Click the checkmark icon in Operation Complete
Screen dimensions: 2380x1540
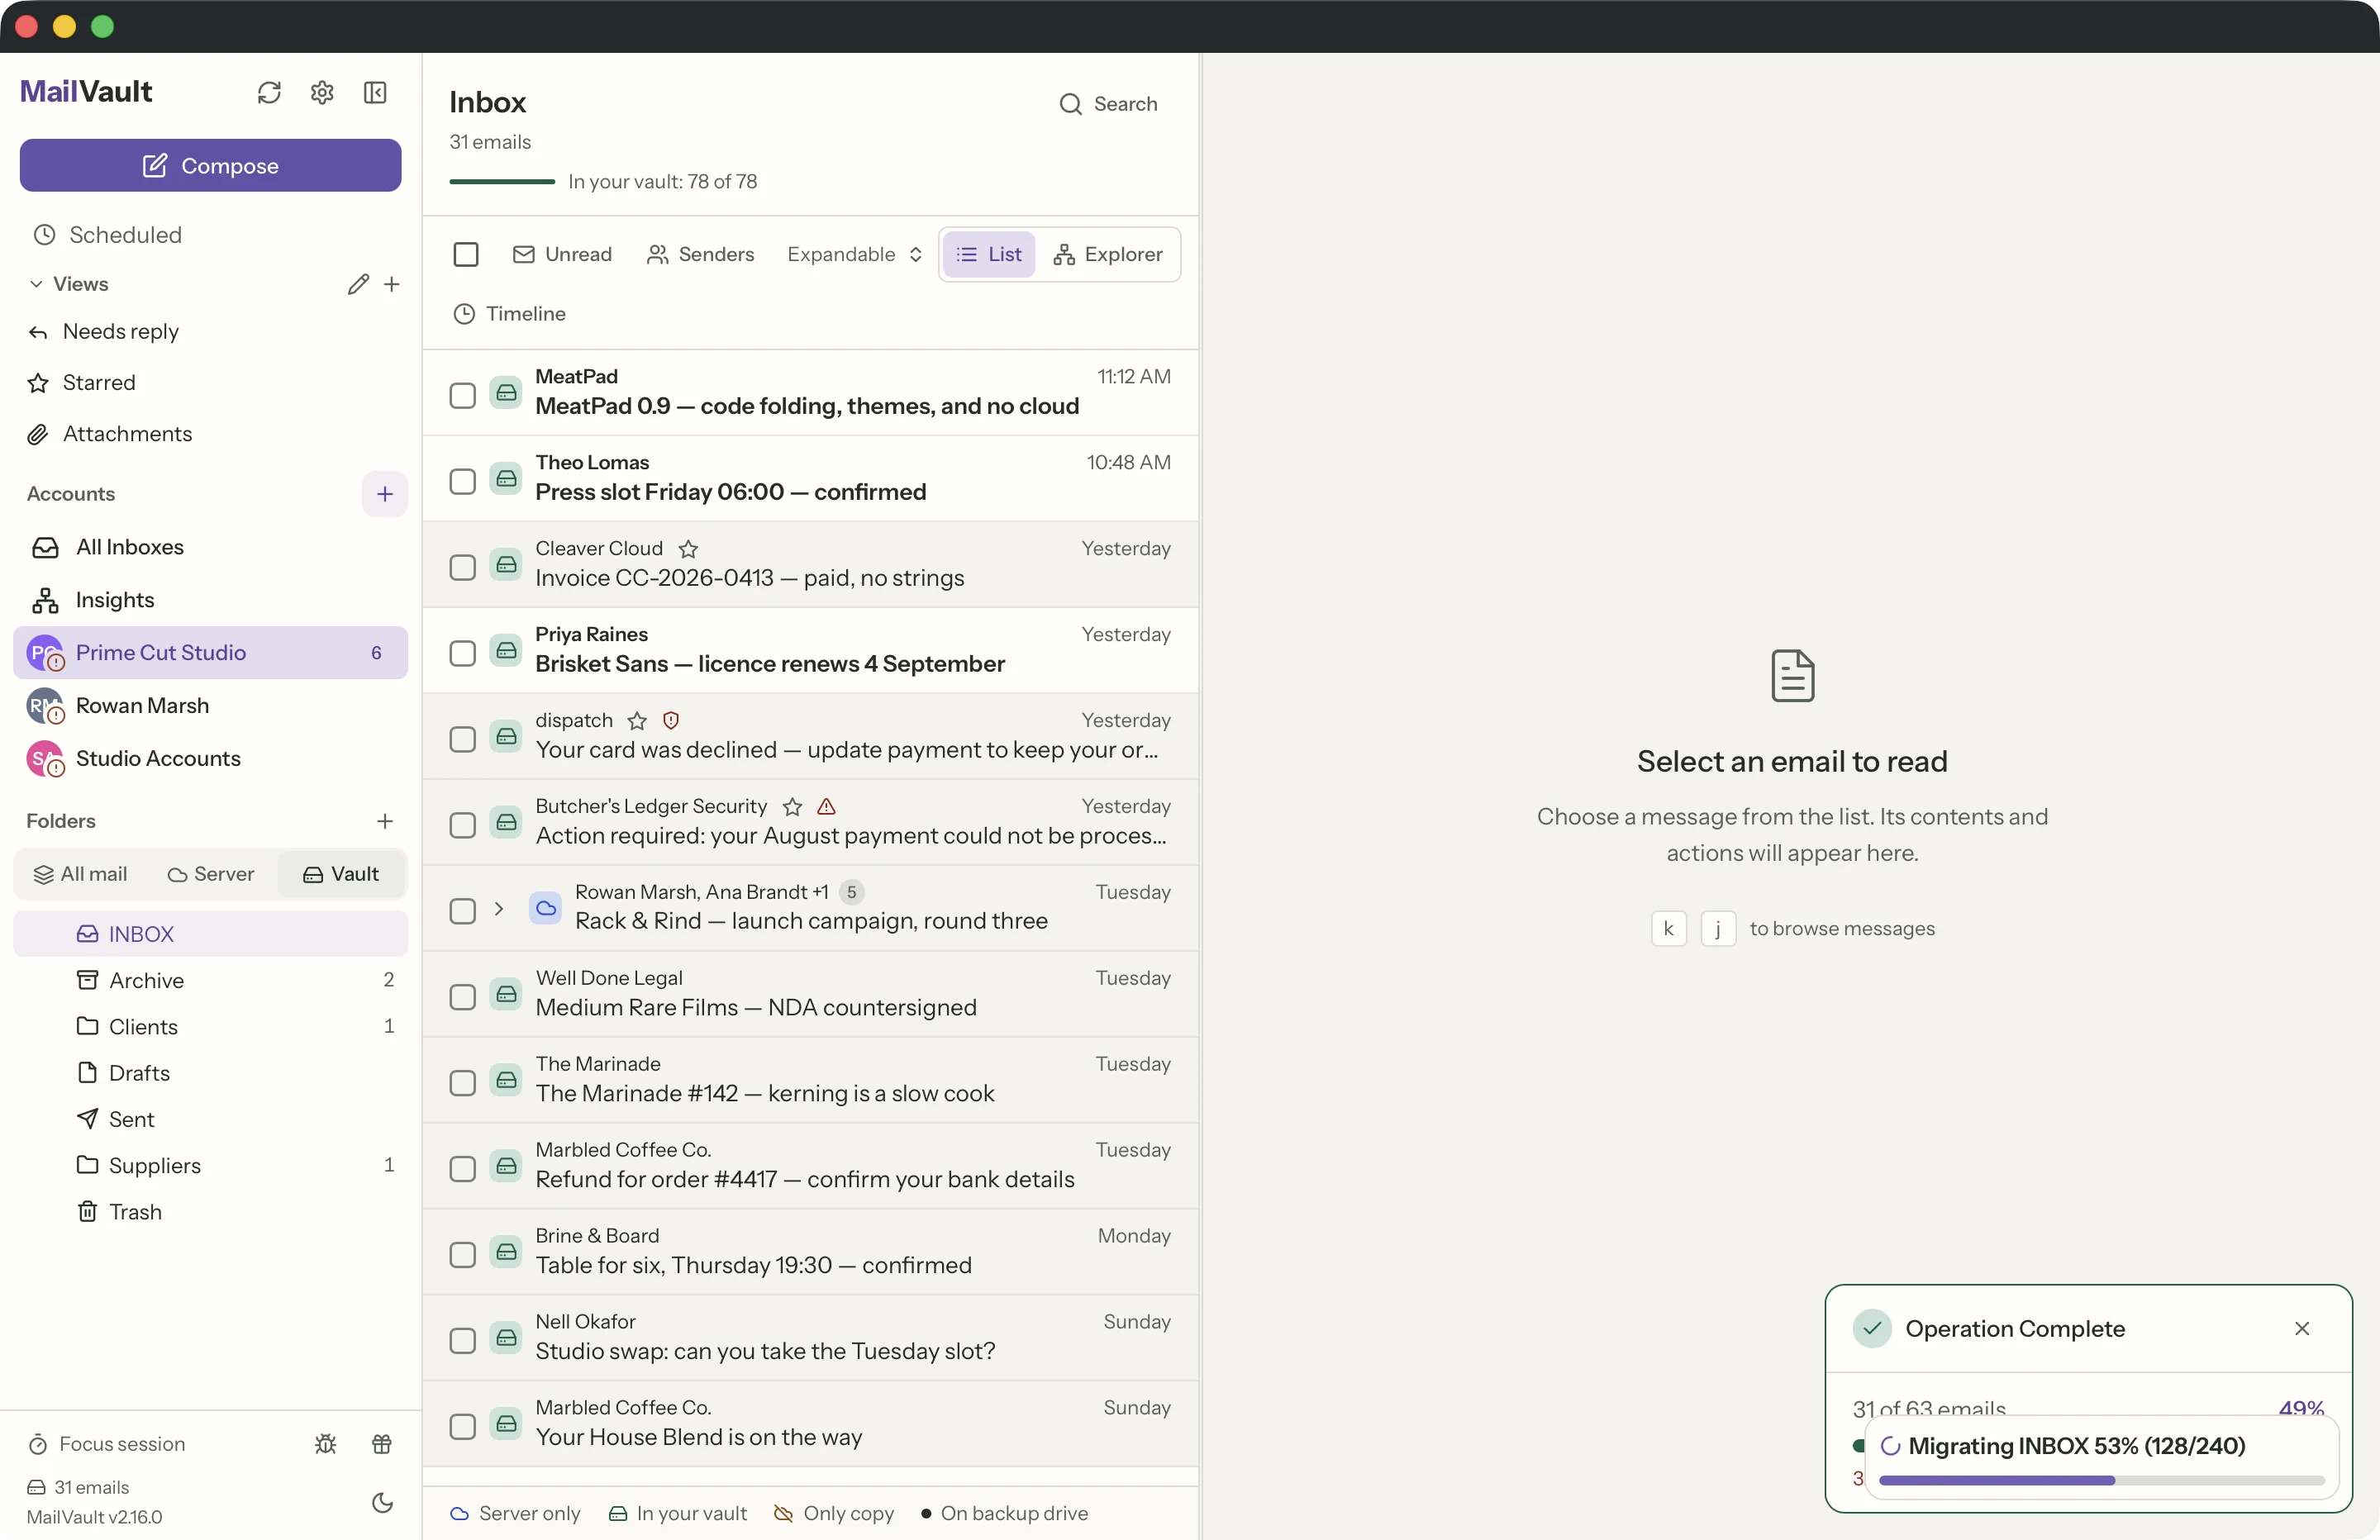click(1872, 1329)
